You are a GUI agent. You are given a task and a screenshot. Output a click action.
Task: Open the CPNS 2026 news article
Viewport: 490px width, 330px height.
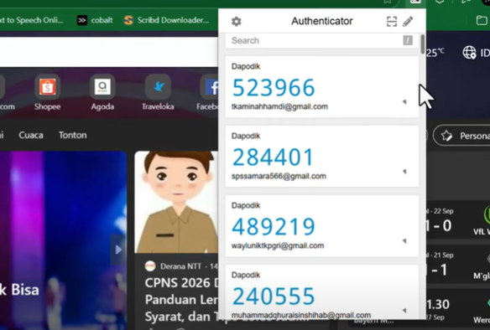coord(181,300)
